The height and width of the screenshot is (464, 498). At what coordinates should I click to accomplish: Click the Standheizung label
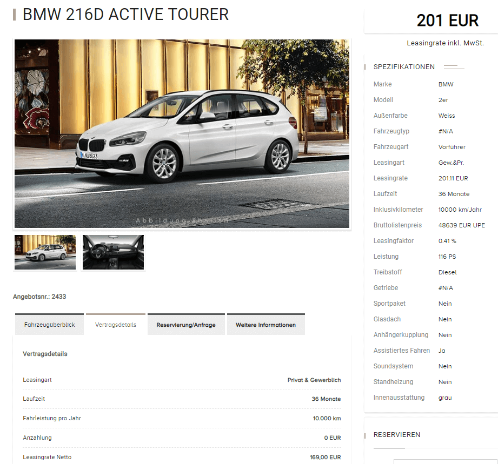tap(393, 382)
